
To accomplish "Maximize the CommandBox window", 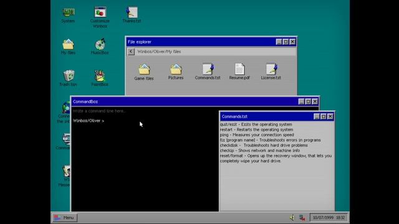I will coord(308,101).
